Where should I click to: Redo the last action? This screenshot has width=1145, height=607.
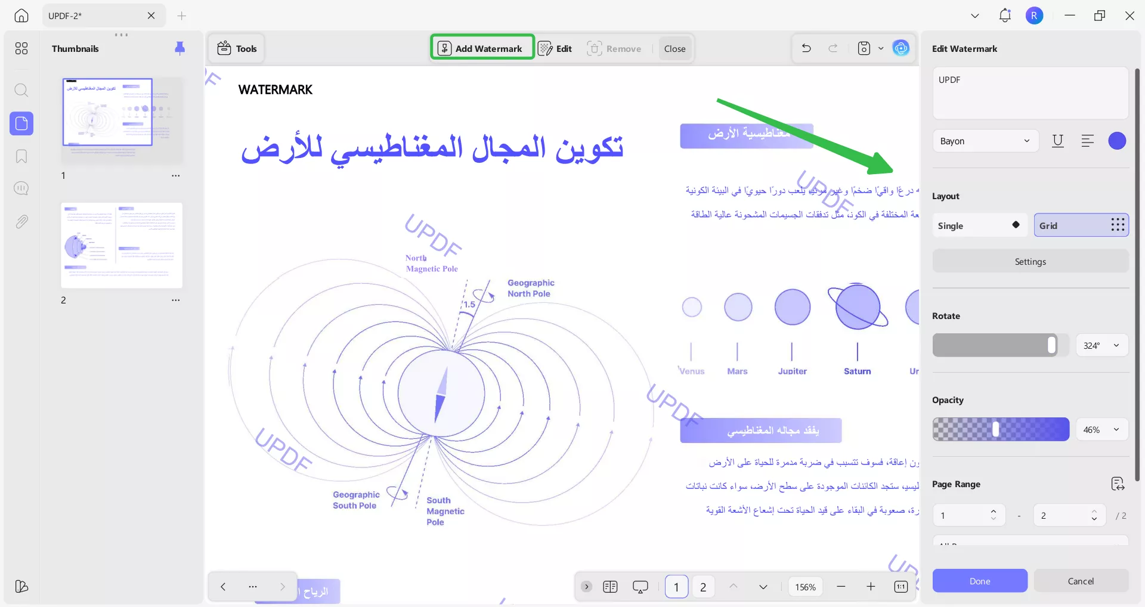tap(833, 48)
